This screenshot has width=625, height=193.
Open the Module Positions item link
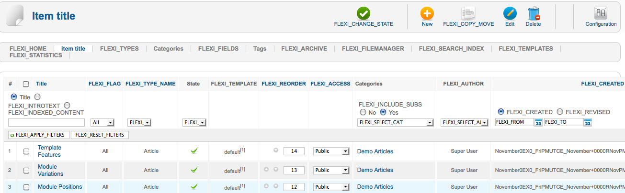coord(60,187)
